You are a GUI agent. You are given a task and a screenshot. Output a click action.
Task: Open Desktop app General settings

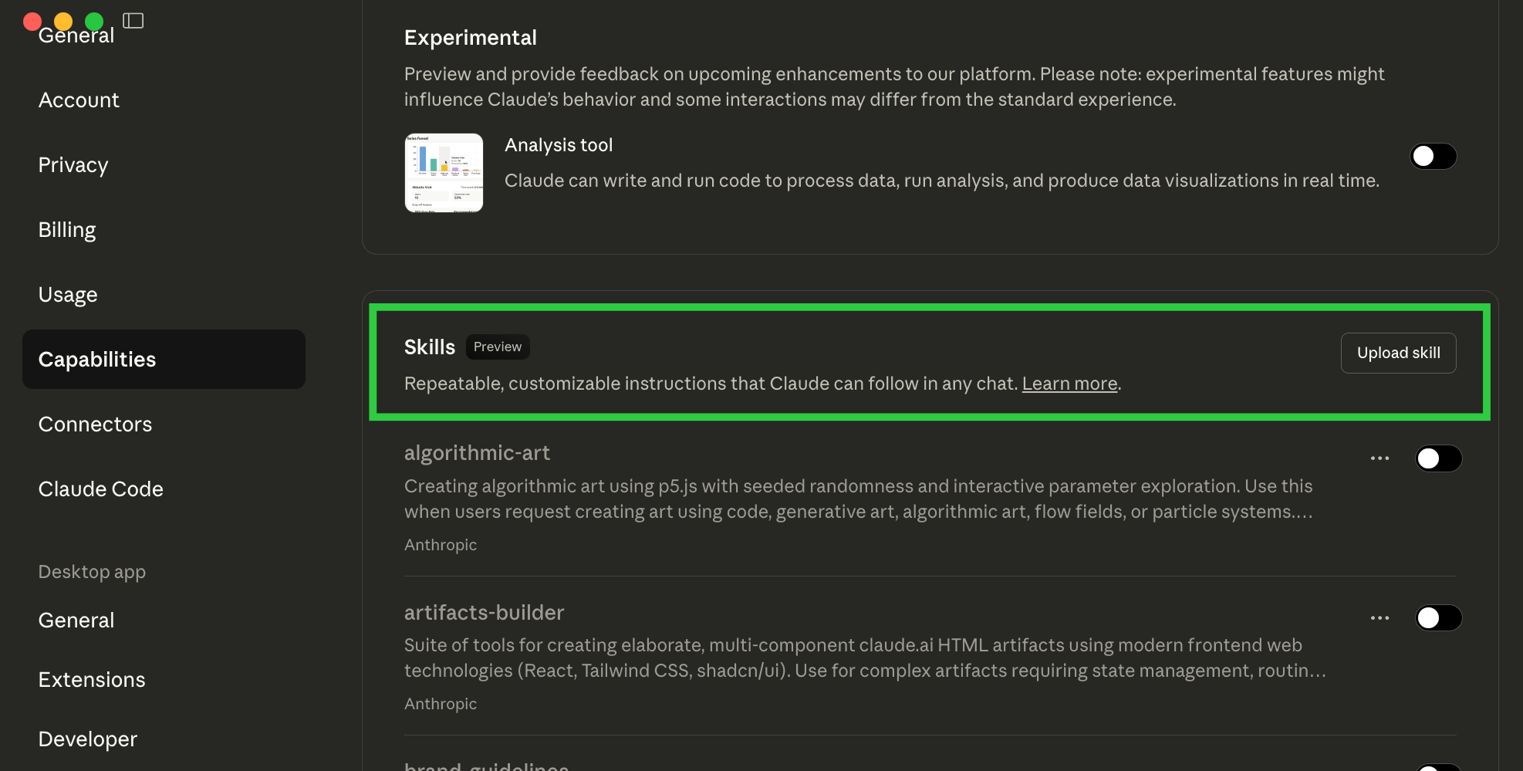point(76,621)
